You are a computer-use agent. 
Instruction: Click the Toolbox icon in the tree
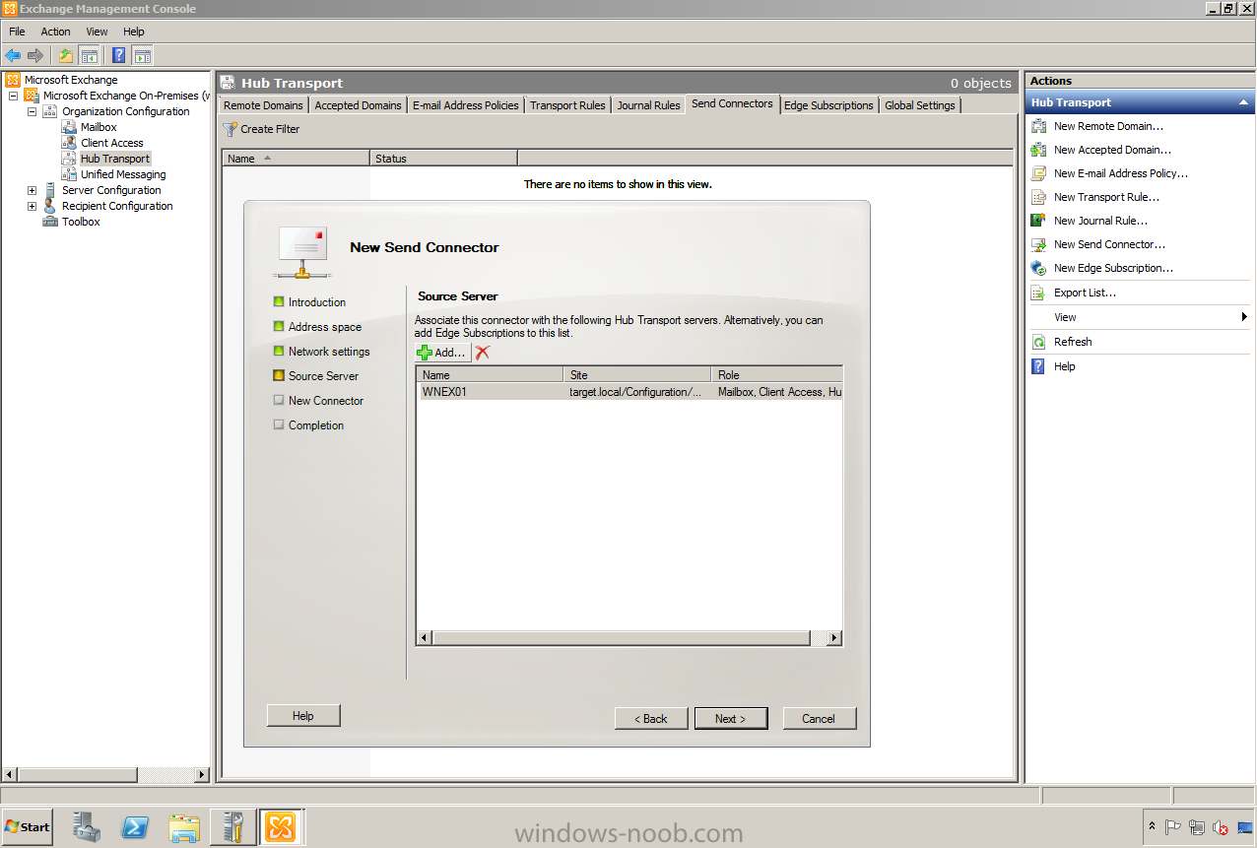click(x=50, y=222)
